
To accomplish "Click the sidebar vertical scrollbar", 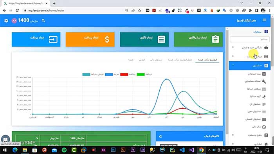I will (x=227, y=82).
